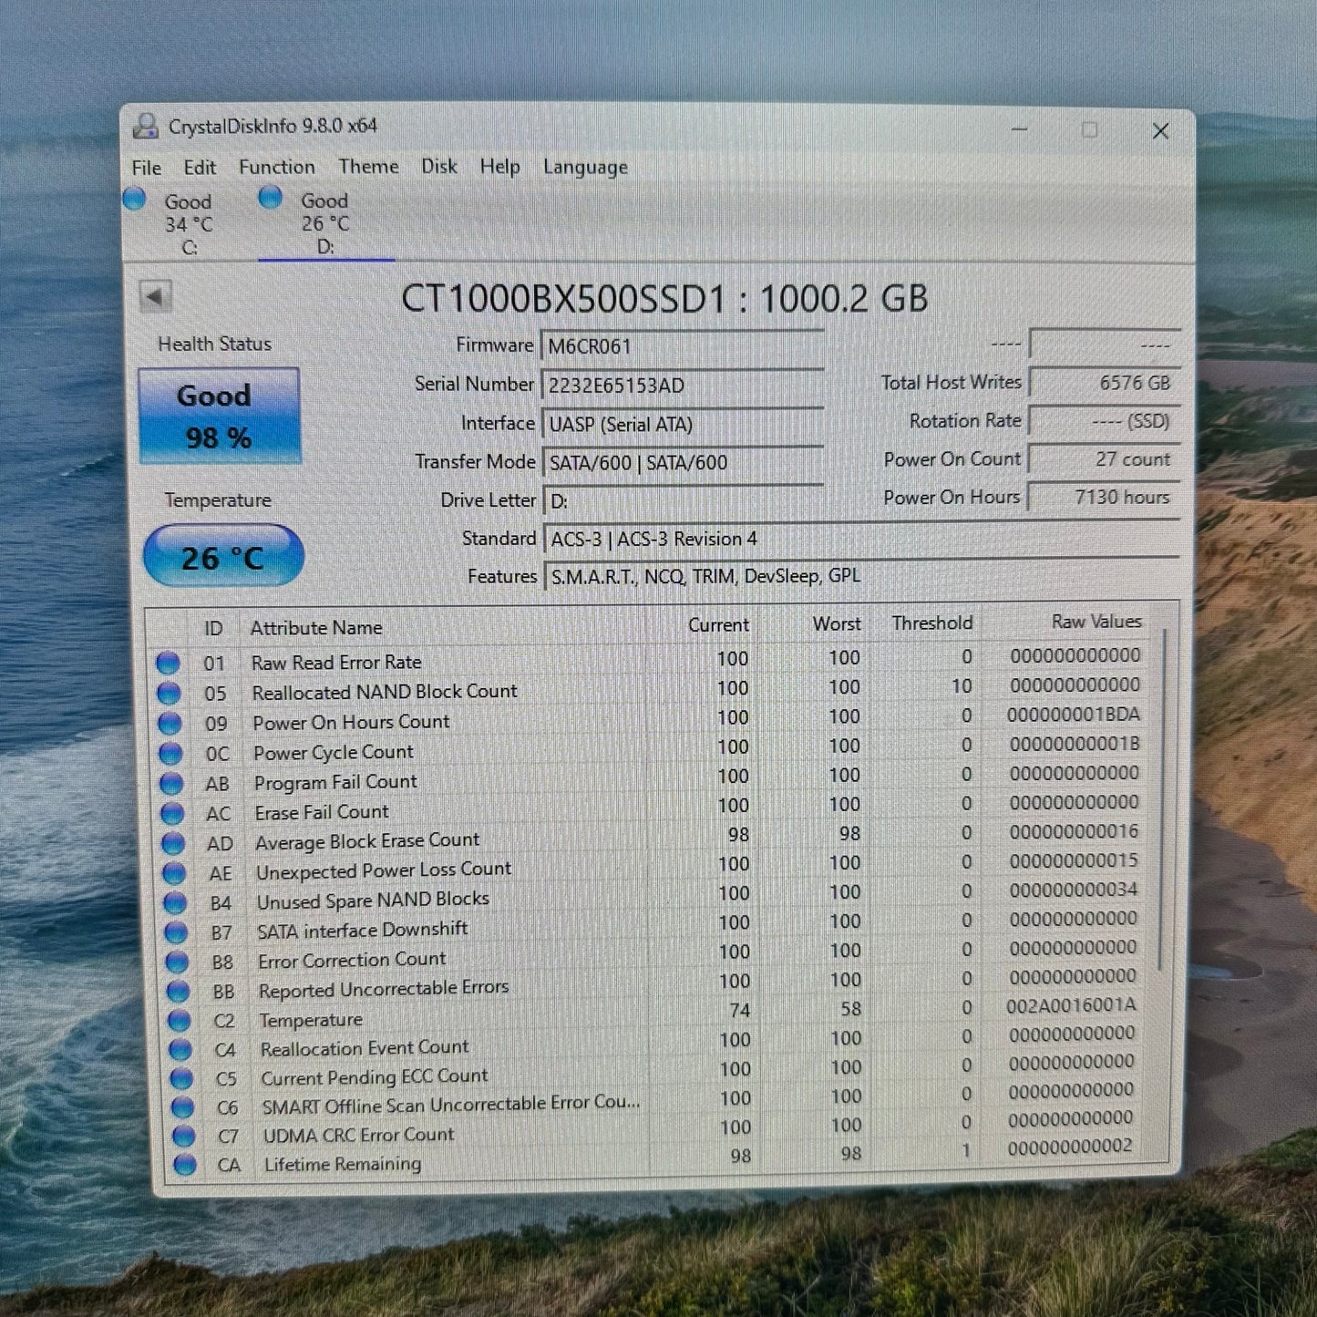Viewport: 1317px width, 1317px height.
Task: Click status orb for Average Block Erase Count
Action: pyautogui.click(x=173, y=843)
